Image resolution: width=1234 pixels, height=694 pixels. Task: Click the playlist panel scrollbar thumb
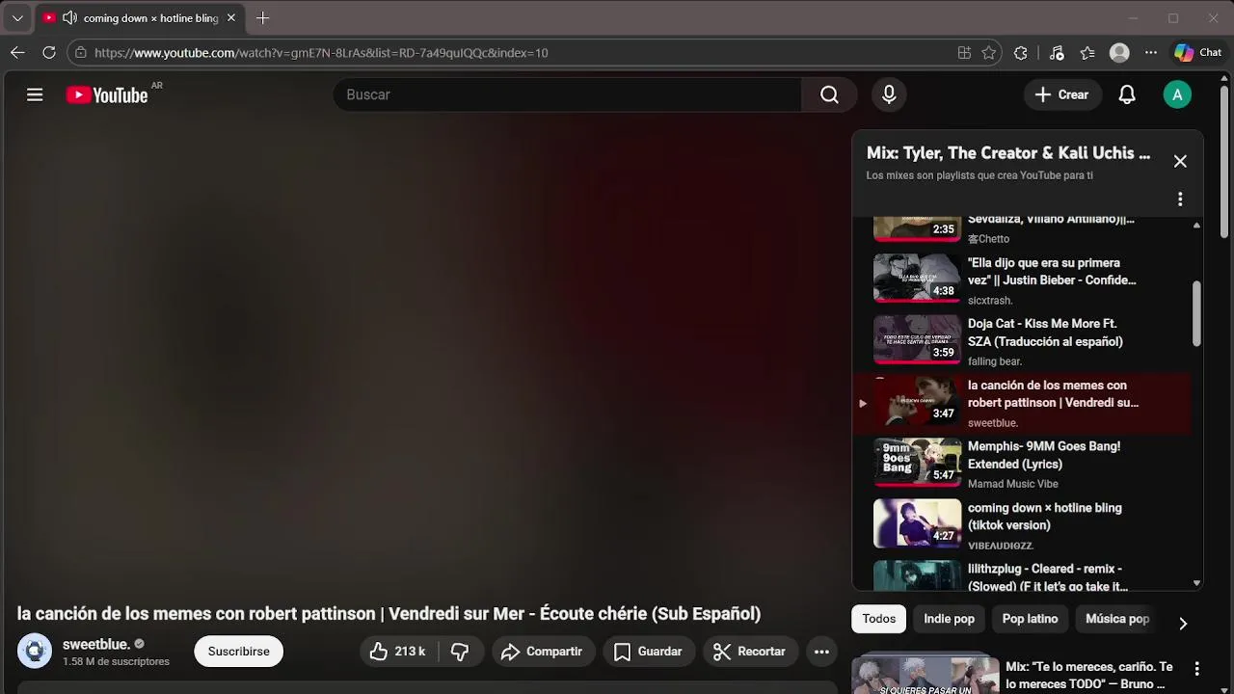1196,313
